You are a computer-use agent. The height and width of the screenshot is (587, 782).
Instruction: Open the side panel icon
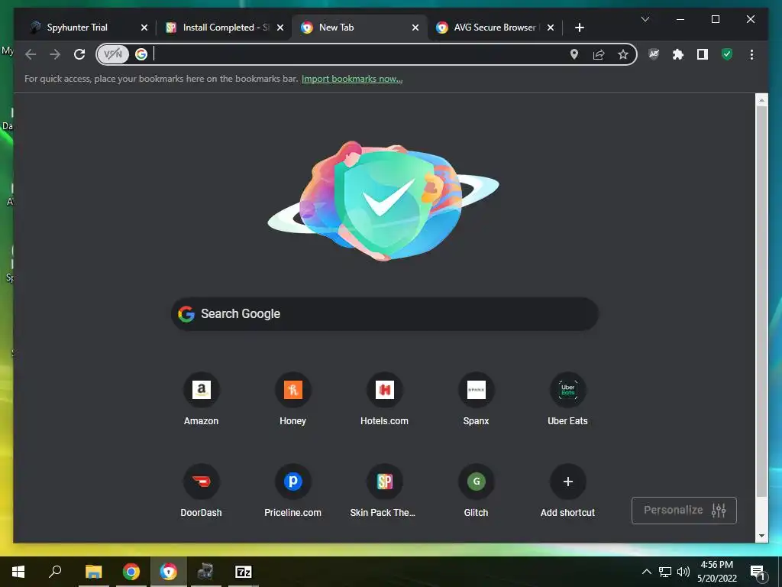point(703,54)
